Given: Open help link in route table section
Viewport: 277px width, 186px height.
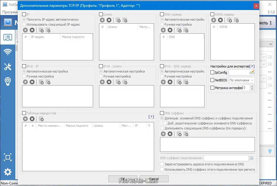Looking at the screenshot, I should [151, 117].
